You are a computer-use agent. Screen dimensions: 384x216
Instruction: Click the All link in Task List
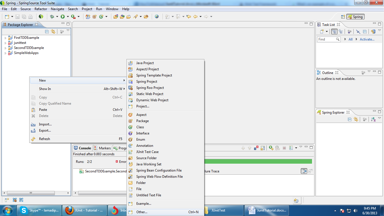tap(351, 39)
